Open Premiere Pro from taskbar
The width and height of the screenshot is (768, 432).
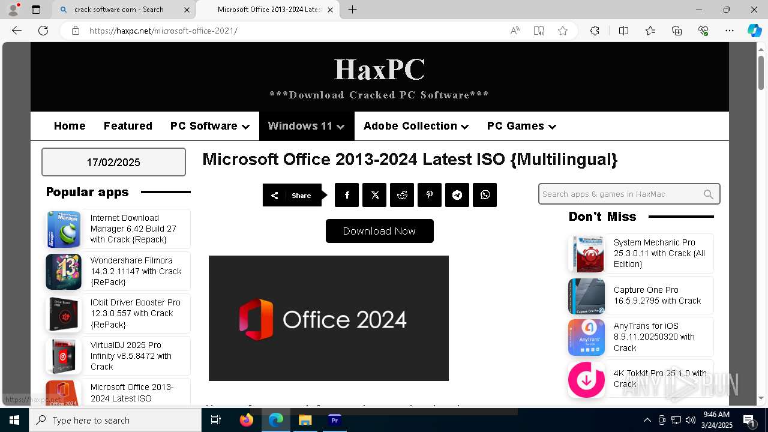tap(334, 420)
